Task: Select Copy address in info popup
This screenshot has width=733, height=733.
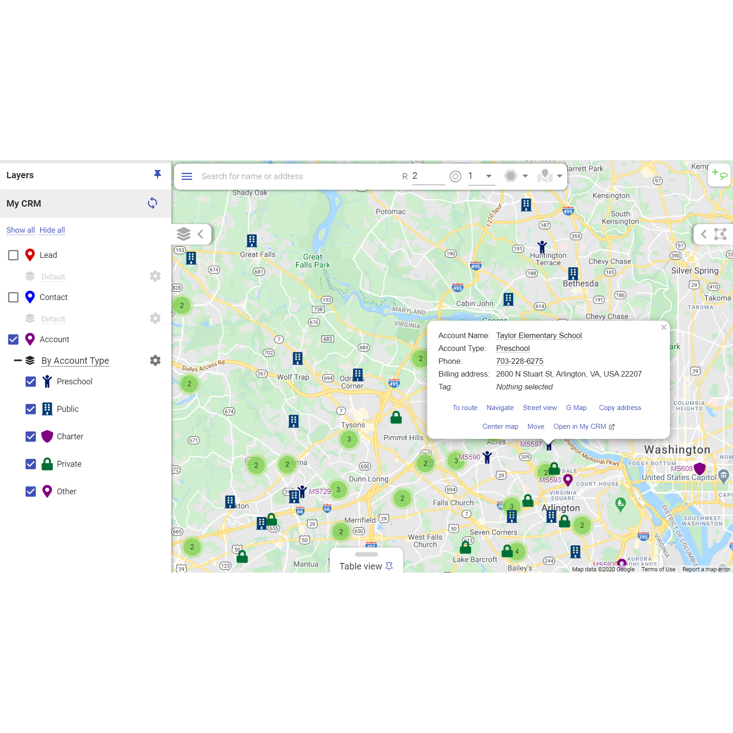Action: point(620,408)
